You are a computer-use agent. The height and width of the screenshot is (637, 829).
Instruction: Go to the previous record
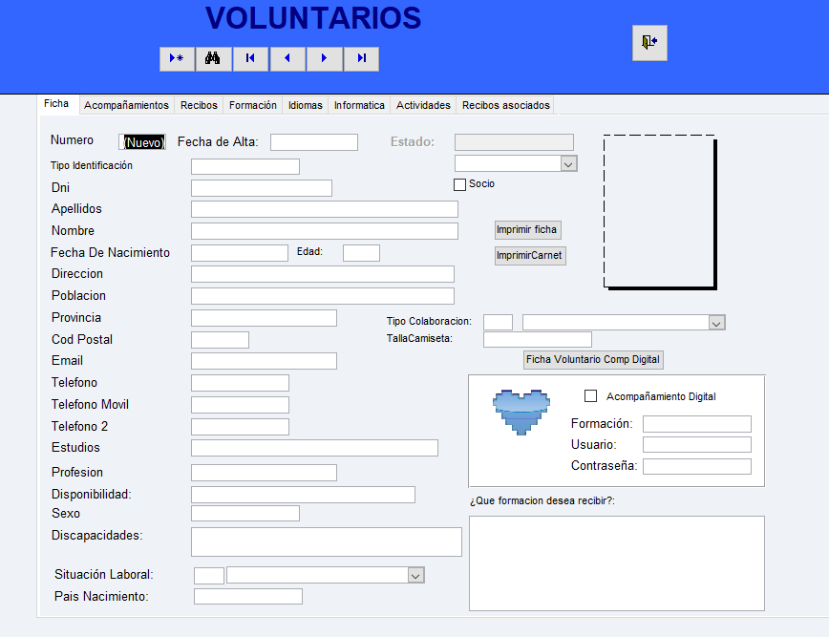[287, 59]
